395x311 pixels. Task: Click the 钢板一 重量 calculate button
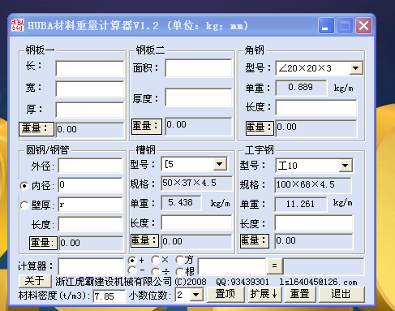click(36, 128)
